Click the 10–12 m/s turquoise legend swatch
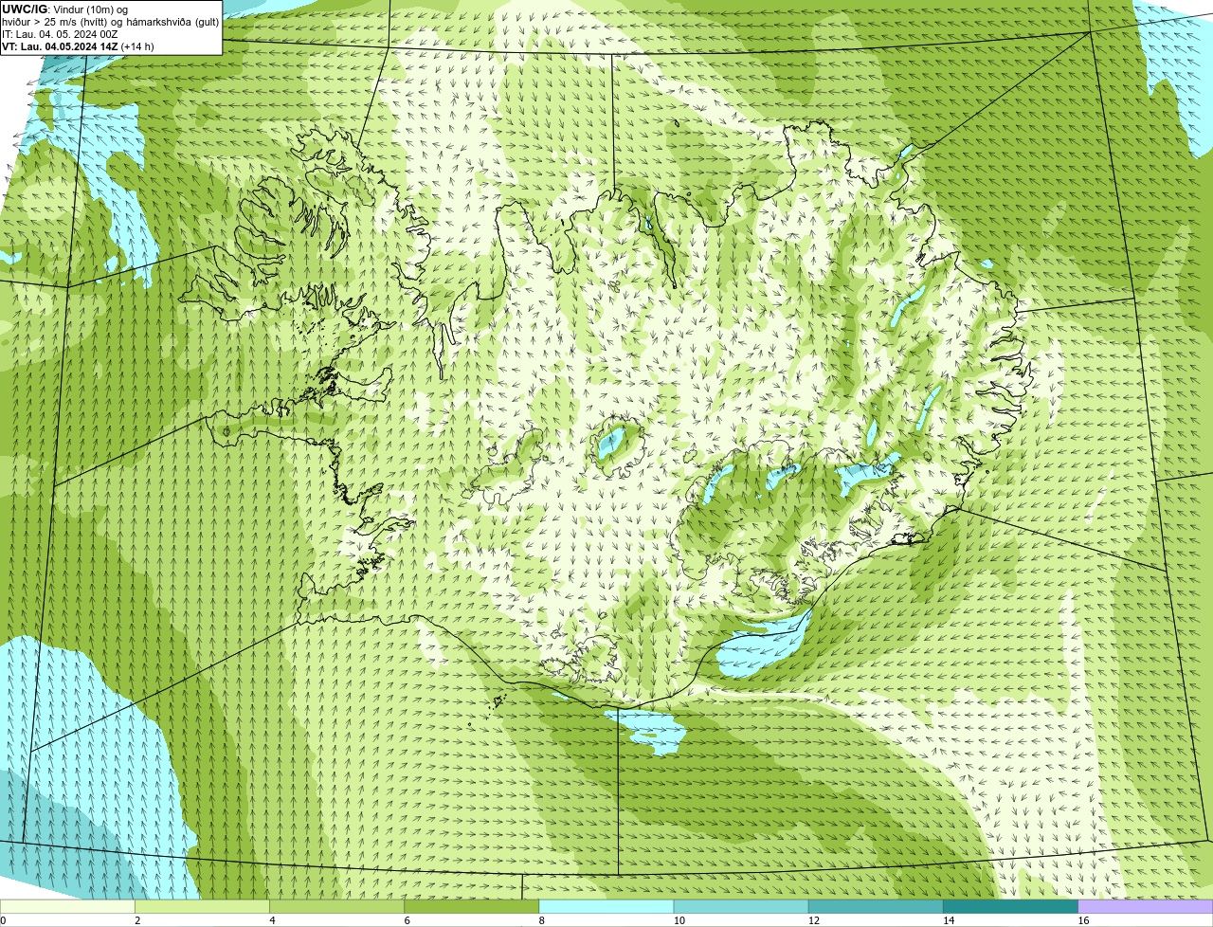 [x=741, y=907]
